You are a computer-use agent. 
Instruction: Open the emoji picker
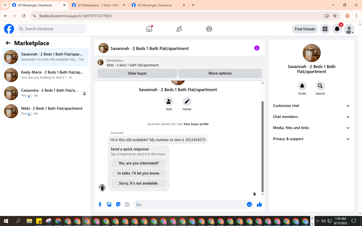[x=249, y=204]
